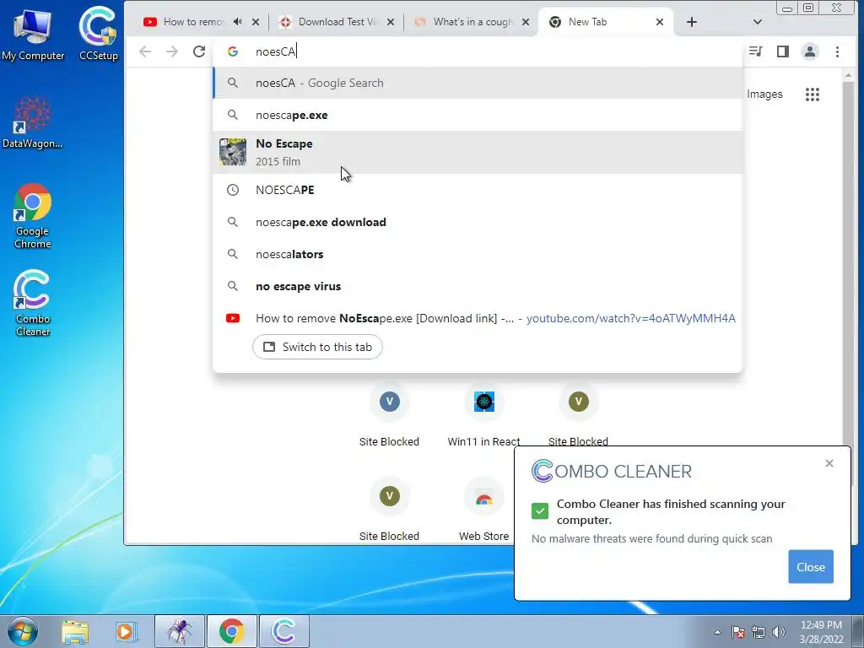This screenshot has width=864, height=648.
Task: Open the Chrome profile avatar
Action: click(x=809, y=51)
